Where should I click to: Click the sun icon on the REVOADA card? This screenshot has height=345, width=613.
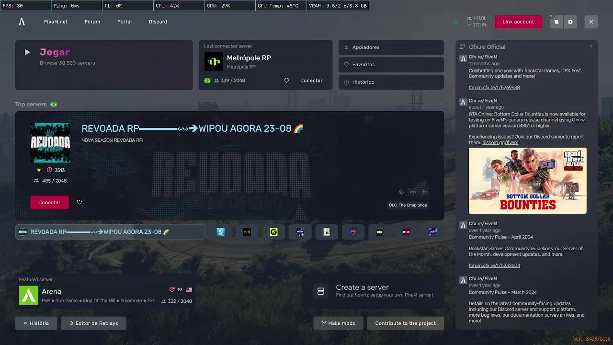pos(39,170)
